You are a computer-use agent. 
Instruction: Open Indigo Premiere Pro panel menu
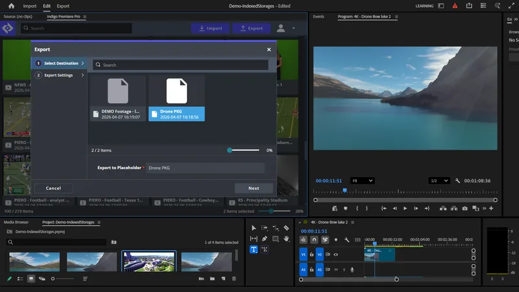(85, 17)
